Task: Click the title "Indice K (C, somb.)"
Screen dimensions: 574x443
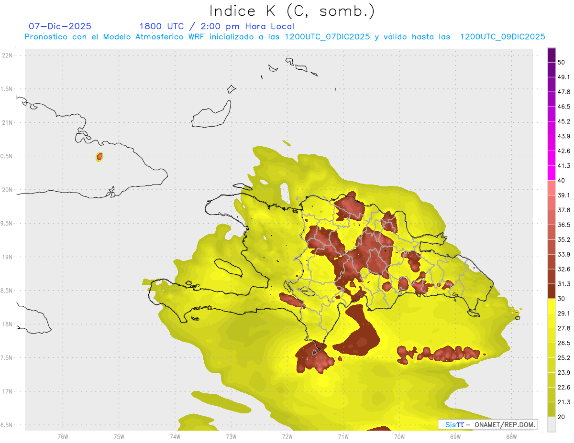Action: [x=292, y=11]
